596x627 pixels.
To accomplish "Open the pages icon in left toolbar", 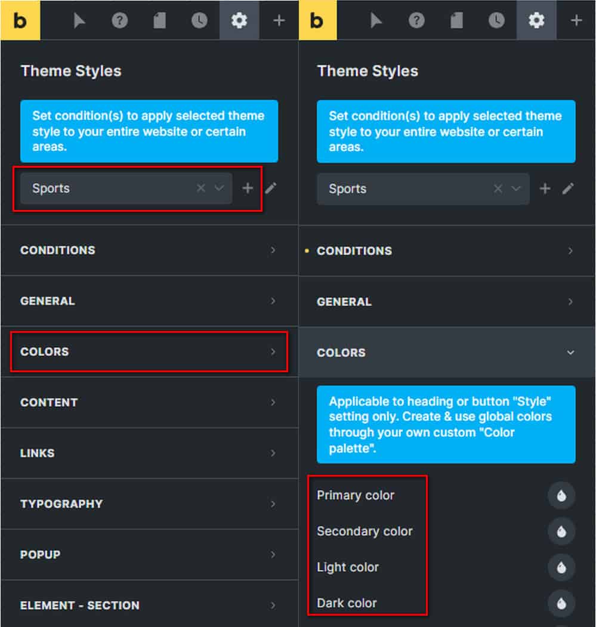I will pyautogui.click(x=160, y=20).
